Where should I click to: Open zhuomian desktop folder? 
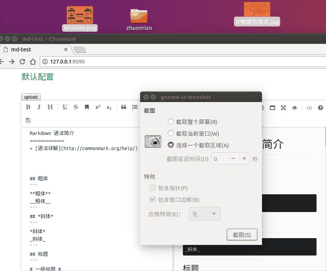coord(139,20)
